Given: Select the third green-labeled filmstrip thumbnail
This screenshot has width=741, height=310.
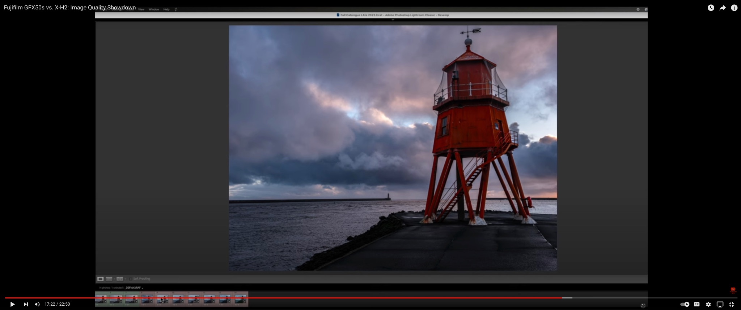Looking at the screenshot, I should tap(132, 299).
